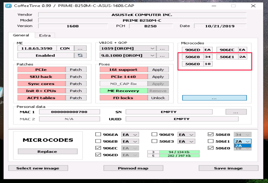Image resolution: width=268 pixels, height=183 pixels.
Task: Open the VBIOS 1059 browse ellipsis button
Action: coord(162,49)
